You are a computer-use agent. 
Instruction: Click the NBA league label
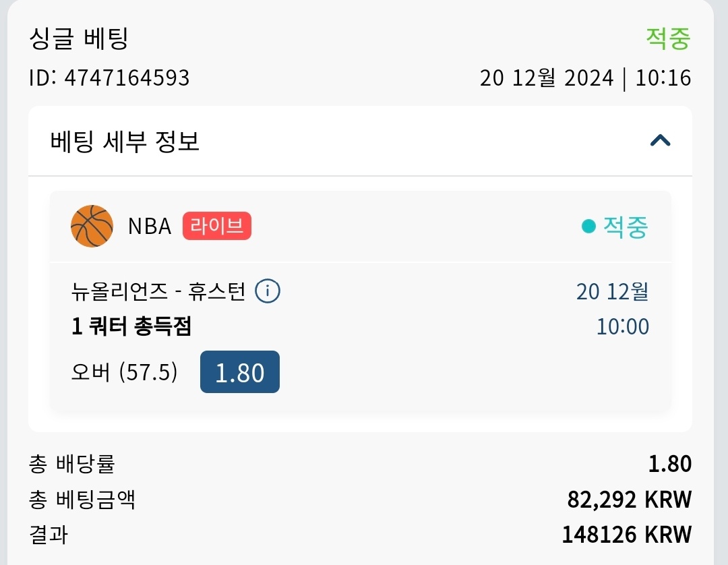pyautogui.click(x=150, y=227)
